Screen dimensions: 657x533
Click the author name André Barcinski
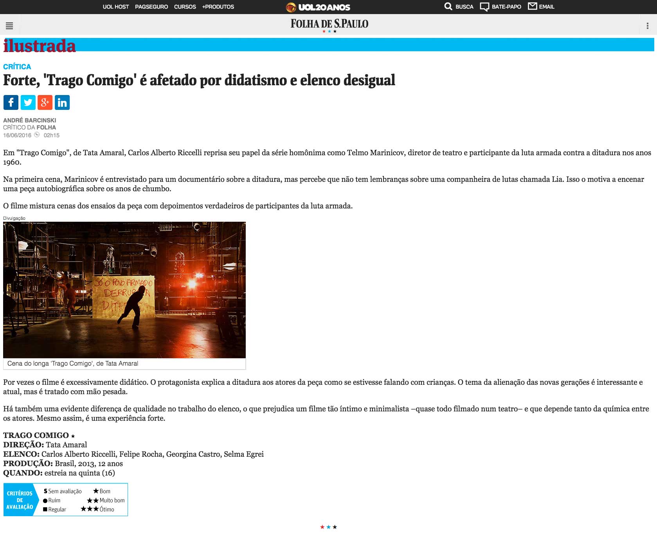(x=30, y=120)
